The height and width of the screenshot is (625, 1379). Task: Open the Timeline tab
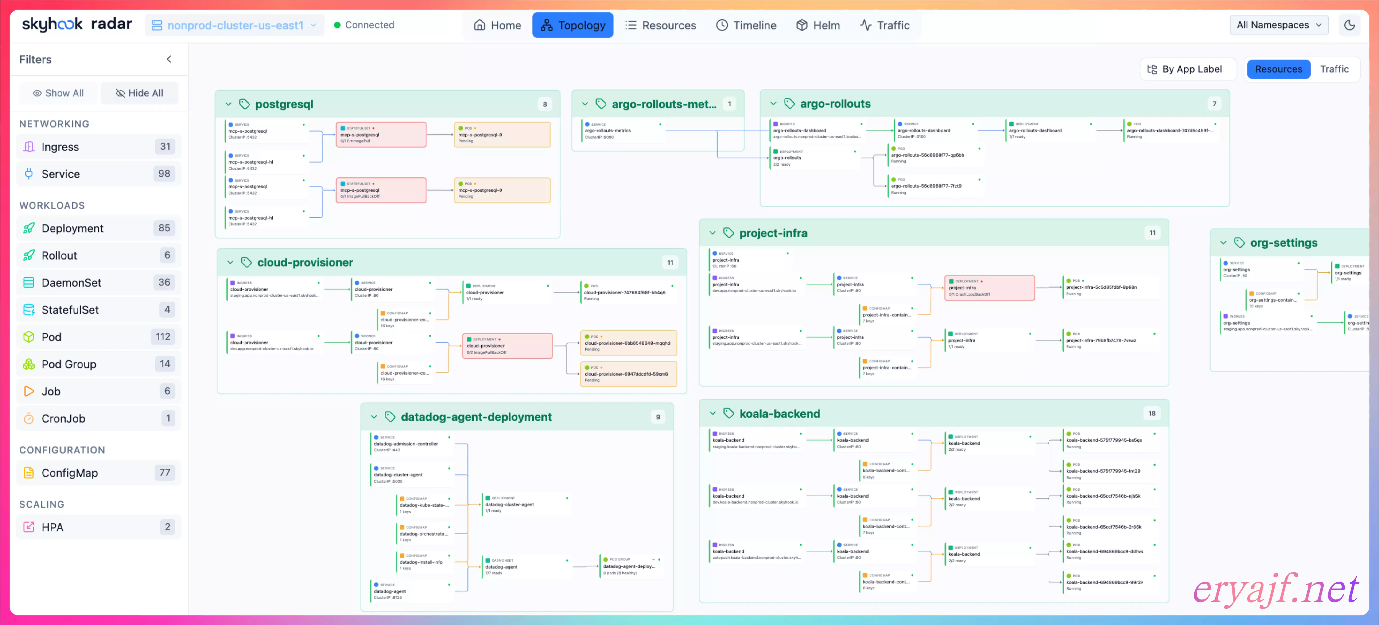click(746, 25)
